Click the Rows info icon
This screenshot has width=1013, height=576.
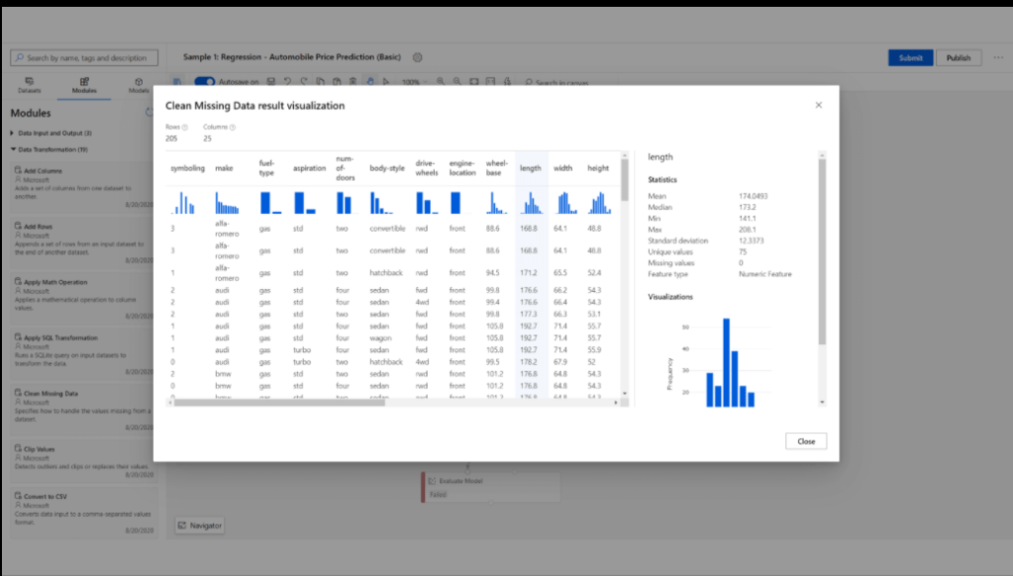(185, 127)
